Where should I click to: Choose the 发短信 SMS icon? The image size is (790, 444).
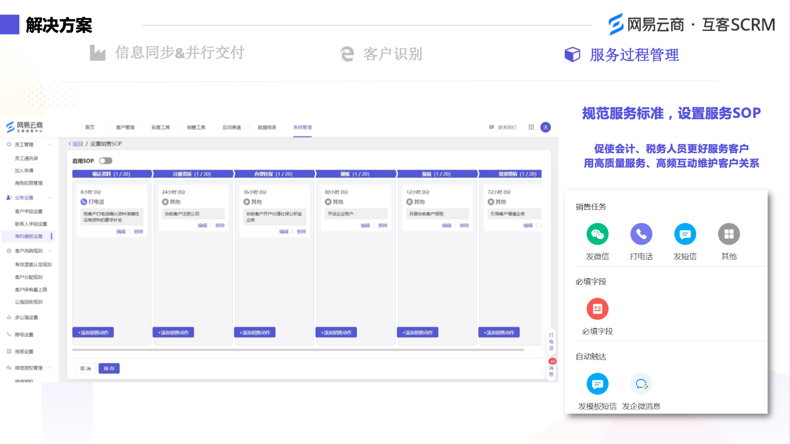[x=685, y=234]
